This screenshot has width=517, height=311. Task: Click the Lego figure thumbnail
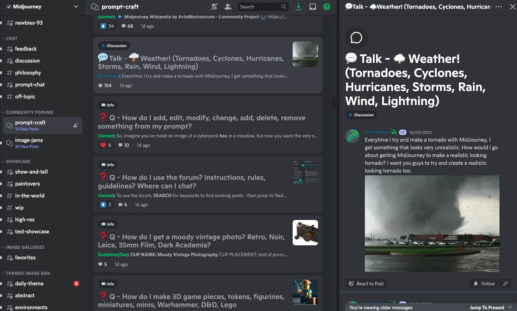[x=305, y=292]
